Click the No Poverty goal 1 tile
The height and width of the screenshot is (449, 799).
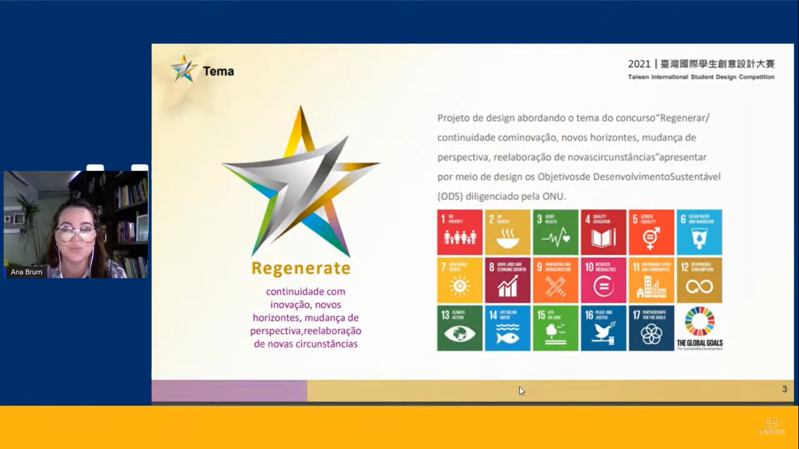pos(460,232)
